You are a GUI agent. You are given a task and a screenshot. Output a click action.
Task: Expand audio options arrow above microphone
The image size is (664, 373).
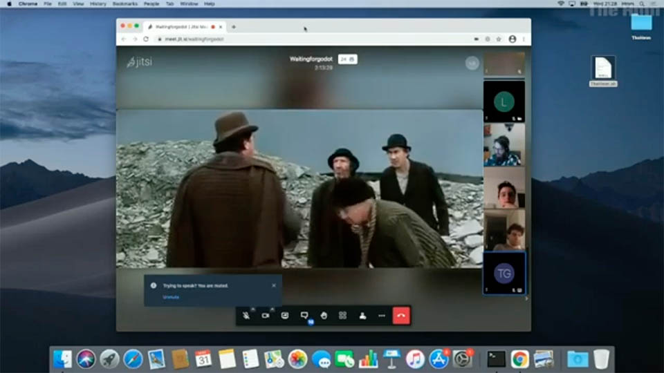pyautogui.click(x=253, y=309)
